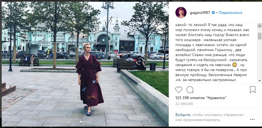Image resolution: width=262 pixels, height=128 pixels.
Task: Select the first carousel dot indicator
Action: pos(81,122)
